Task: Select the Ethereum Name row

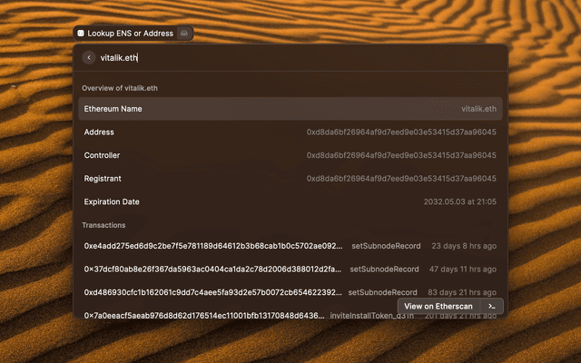Action: coord(290,109)
